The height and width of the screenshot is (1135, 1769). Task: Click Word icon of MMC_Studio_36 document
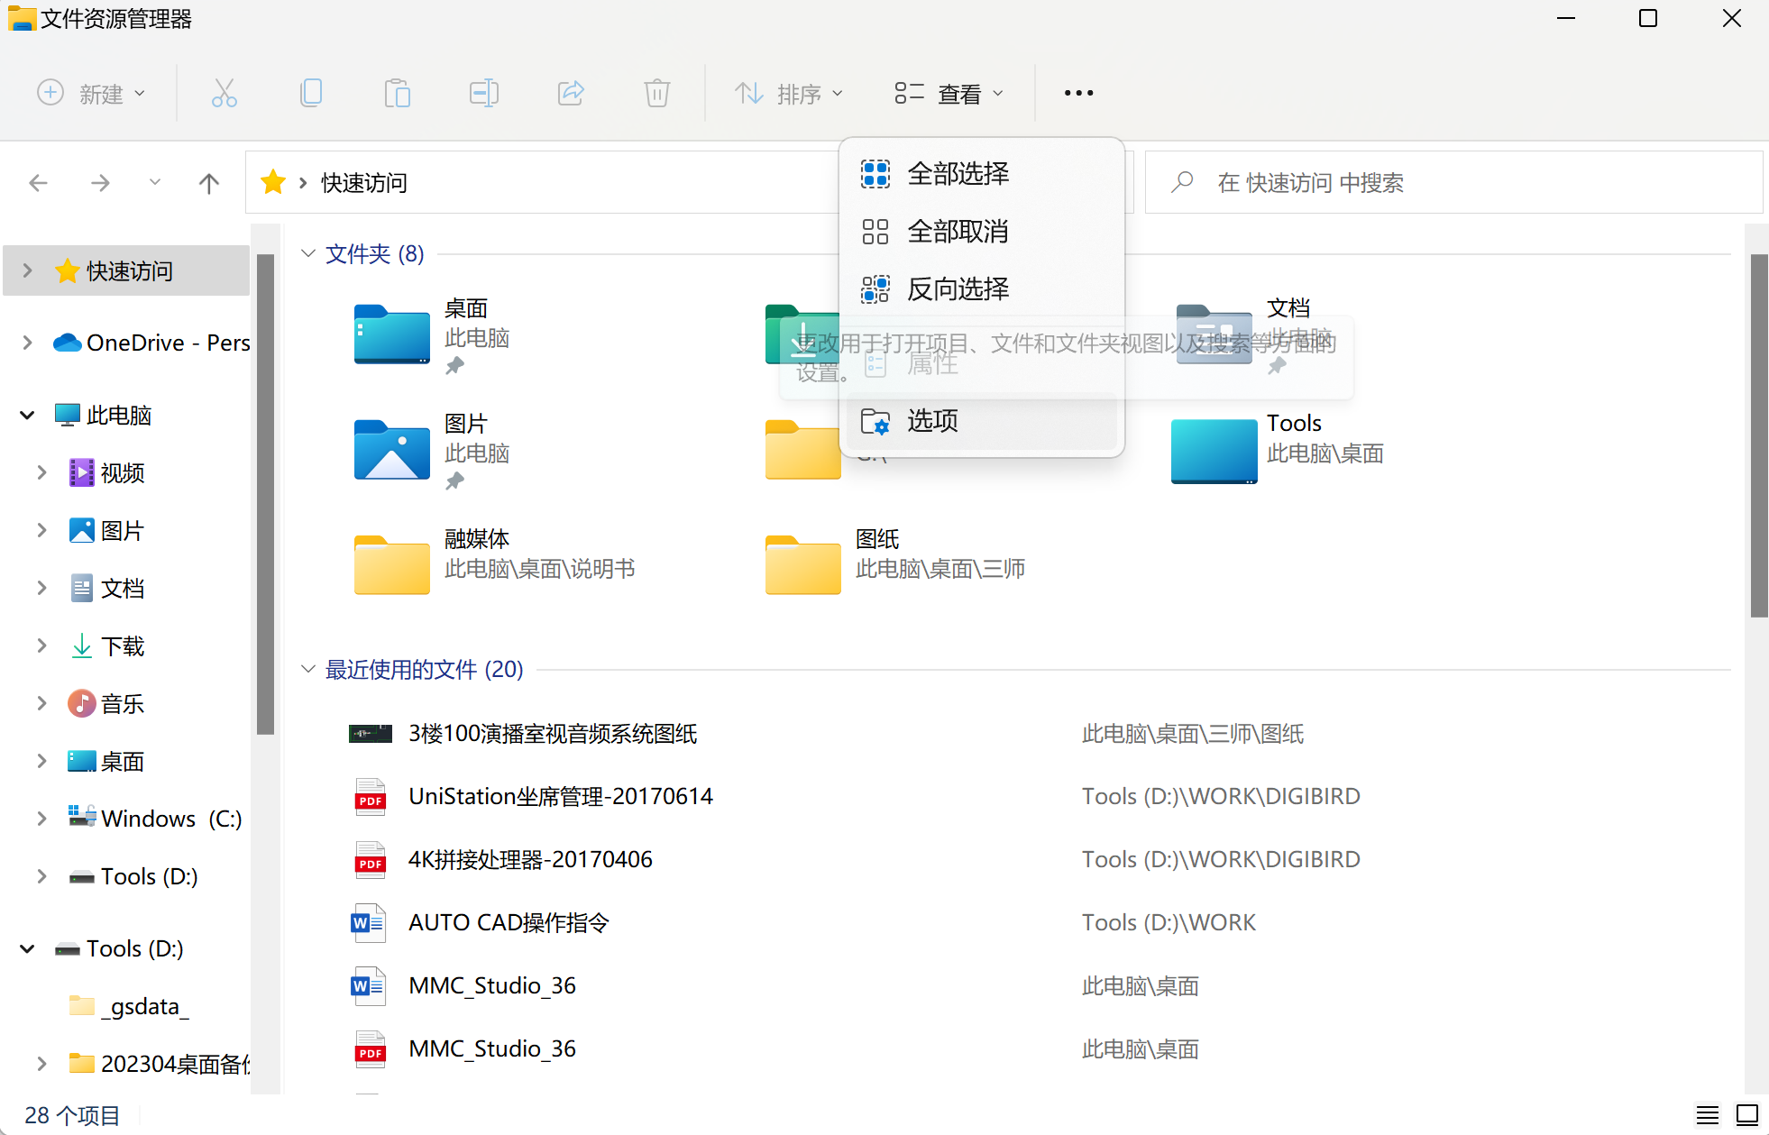369,986
